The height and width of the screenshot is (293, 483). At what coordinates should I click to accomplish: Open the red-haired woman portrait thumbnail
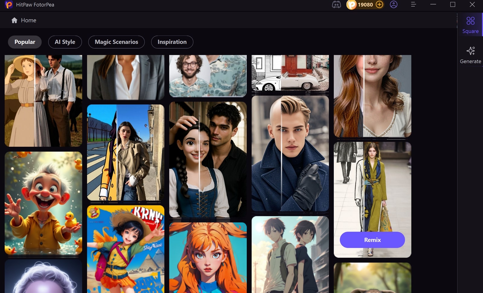373,96
